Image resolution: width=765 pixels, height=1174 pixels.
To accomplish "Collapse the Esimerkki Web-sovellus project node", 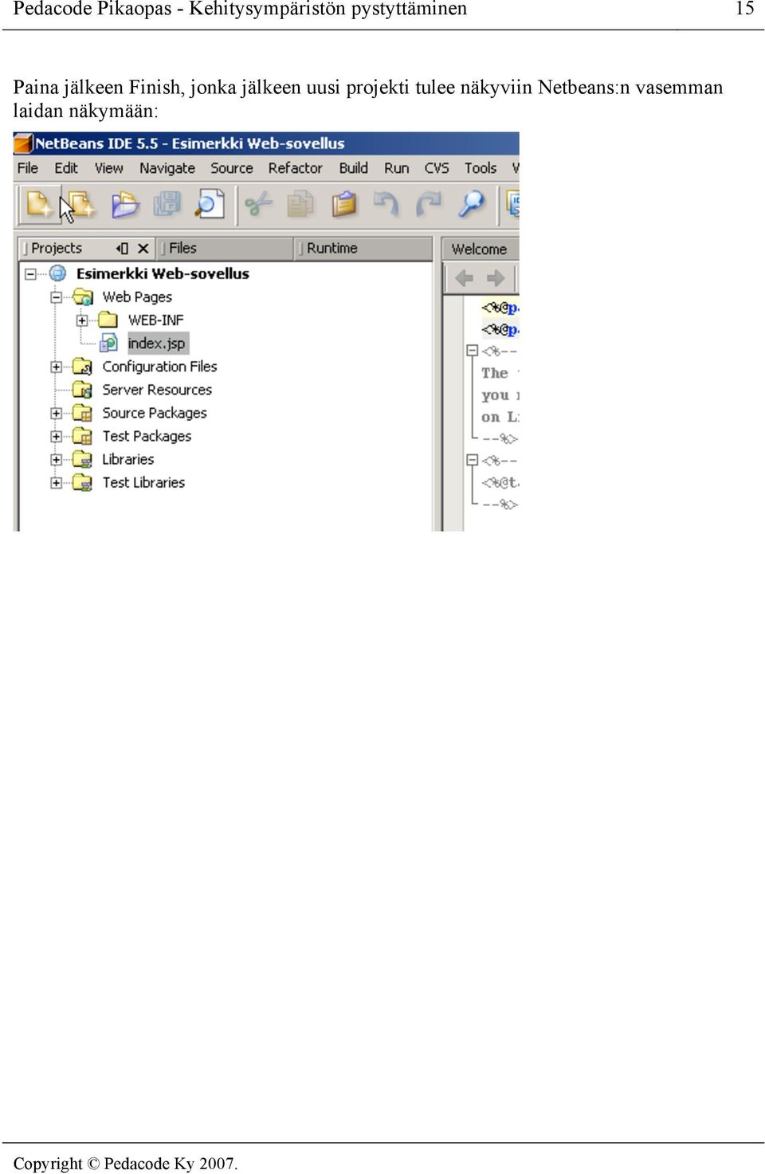I will (30, 274).
